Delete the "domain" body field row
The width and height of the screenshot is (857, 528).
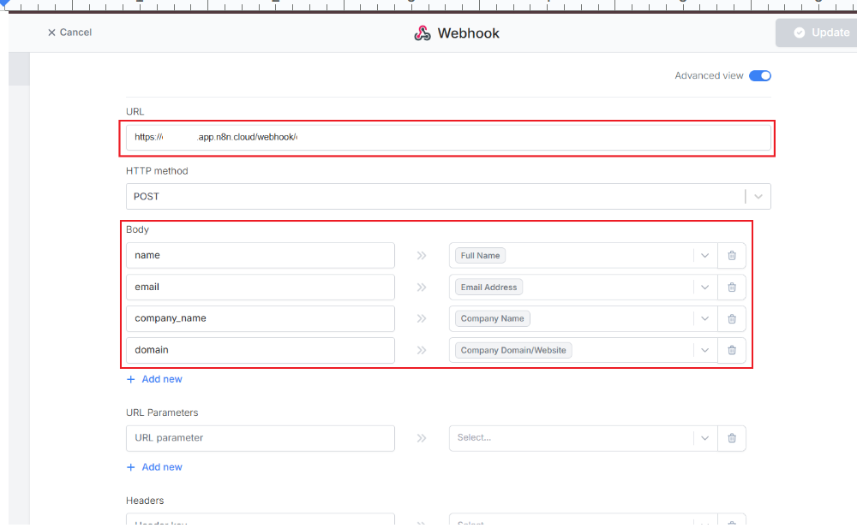pyautogui.click(x=732, y=349)
